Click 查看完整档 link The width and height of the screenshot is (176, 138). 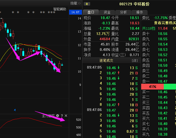[165, 23]
